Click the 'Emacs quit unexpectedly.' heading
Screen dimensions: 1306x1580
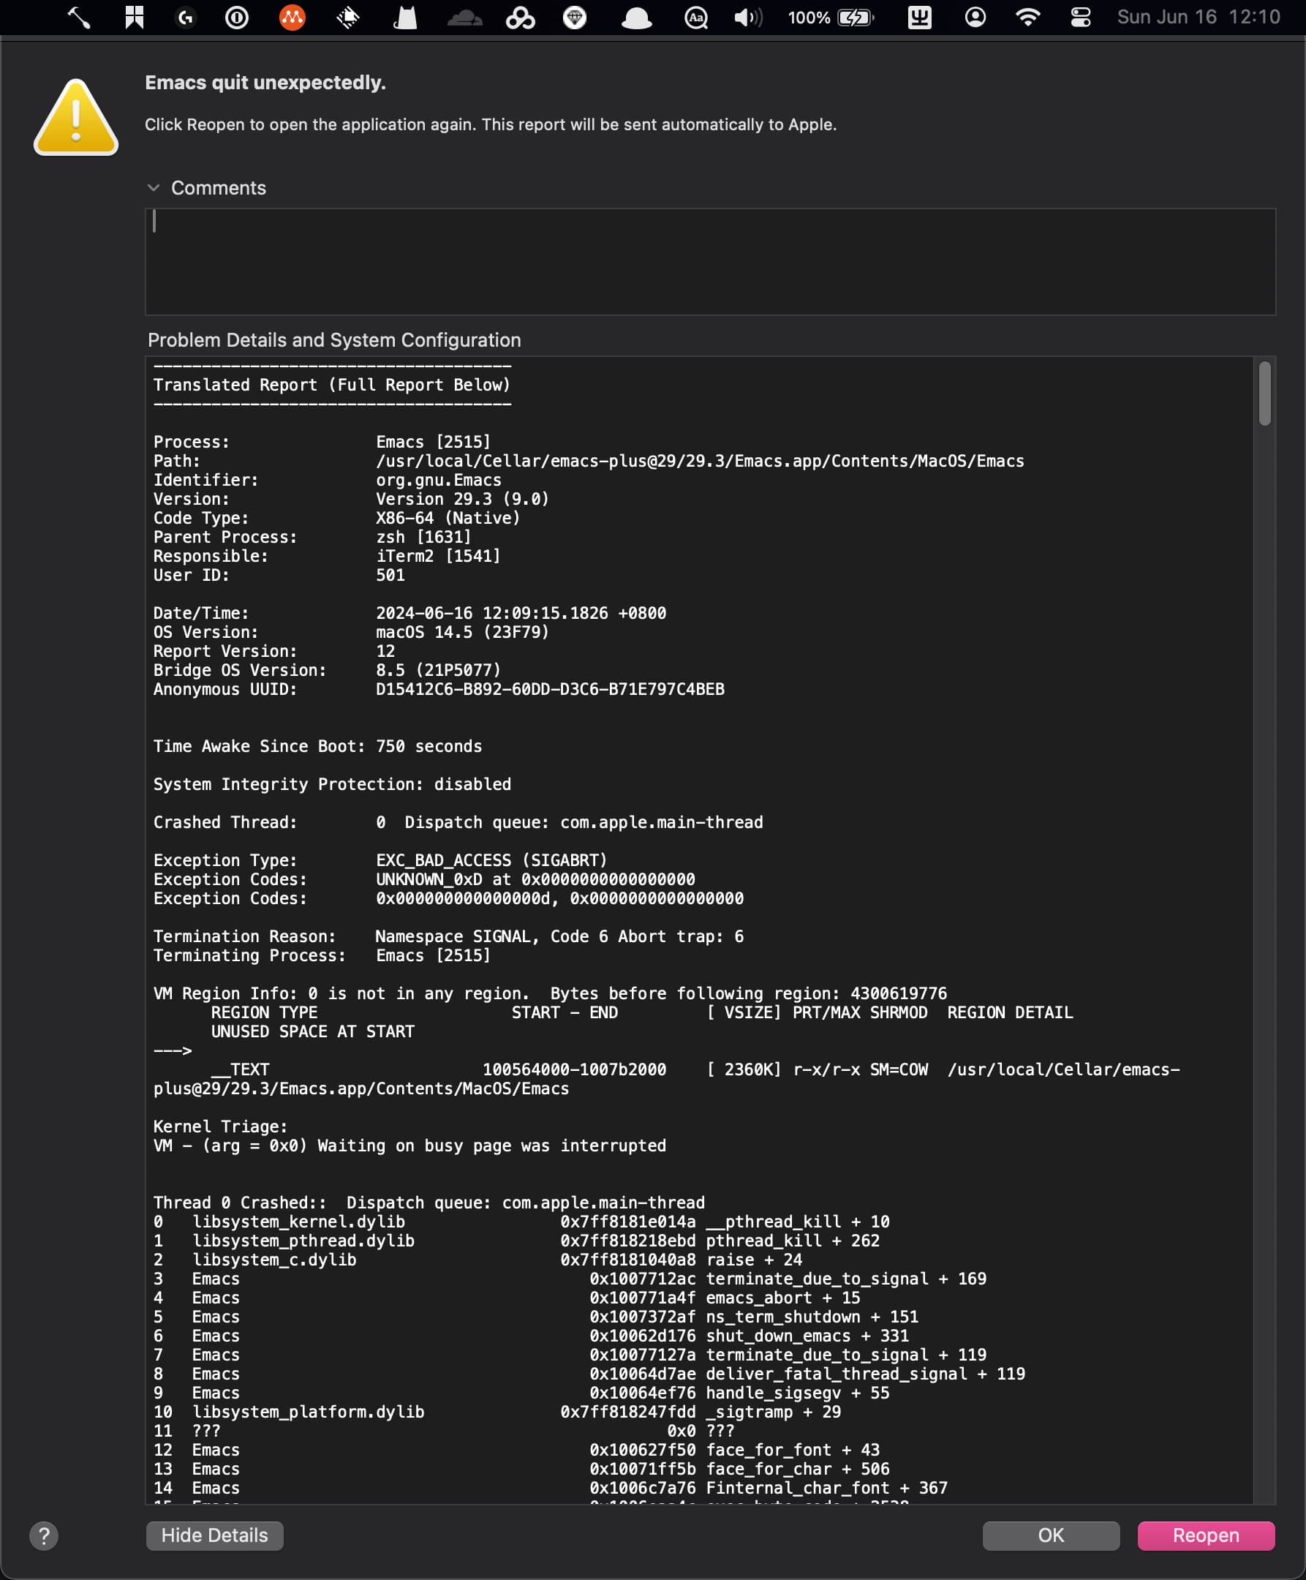[x=265, y=83]
